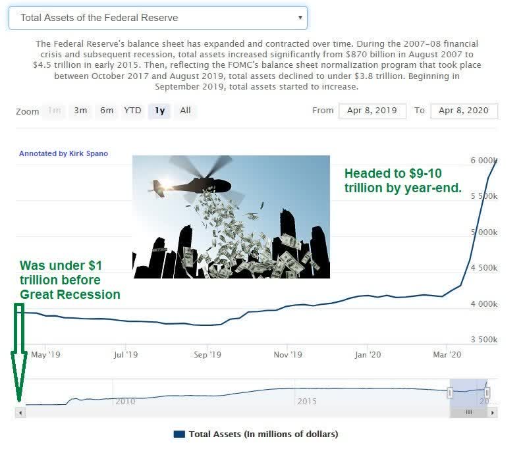
Task: Select the 1m zoom option
Action: [55, 111]
